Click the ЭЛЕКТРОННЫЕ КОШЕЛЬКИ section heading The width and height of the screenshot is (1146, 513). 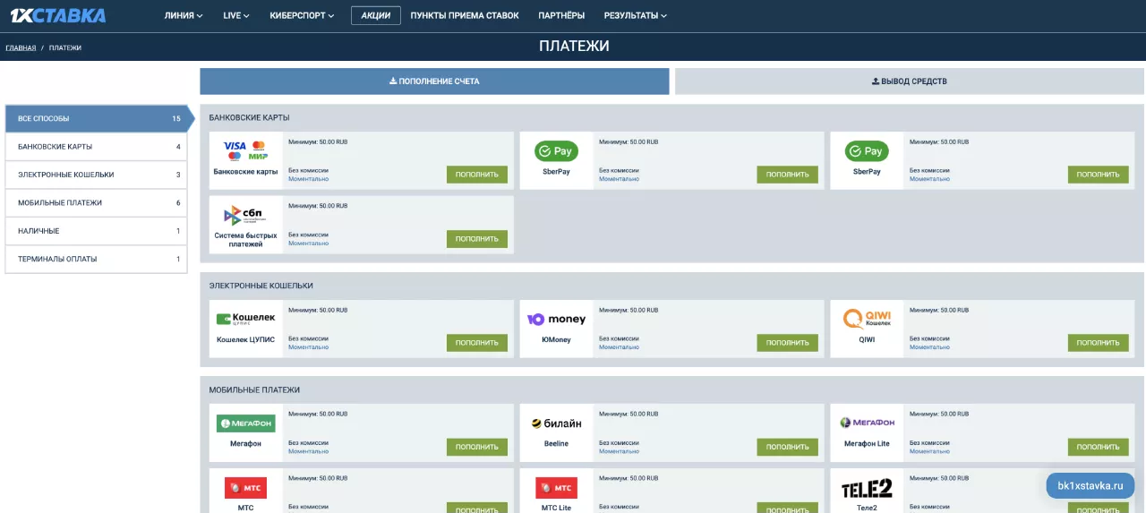click(261, 286)
